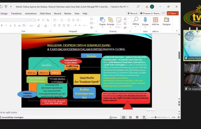Start Slide Show from status bar
This screenshot has height=129, width=201.
tap(144, 117)
